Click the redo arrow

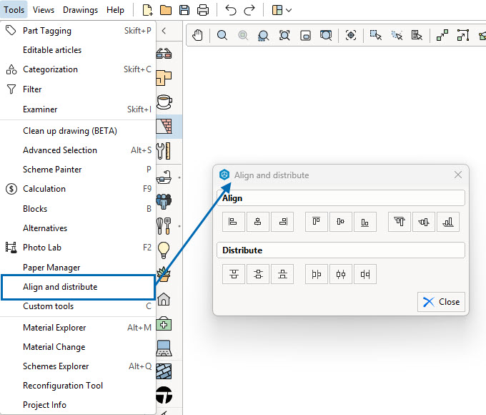click(x=249, y=10)
